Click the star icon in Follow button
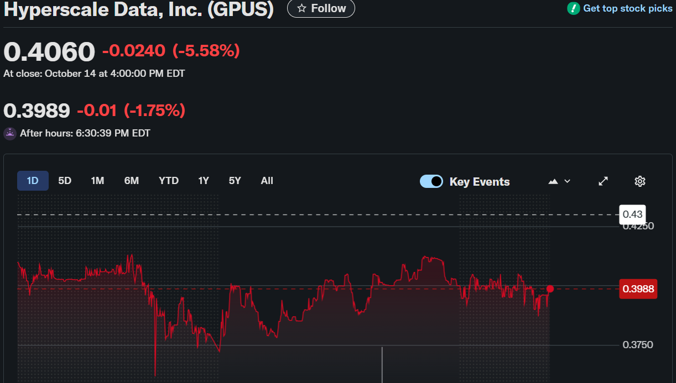This screenshot has height=383, width=676. tap(301, 8)
